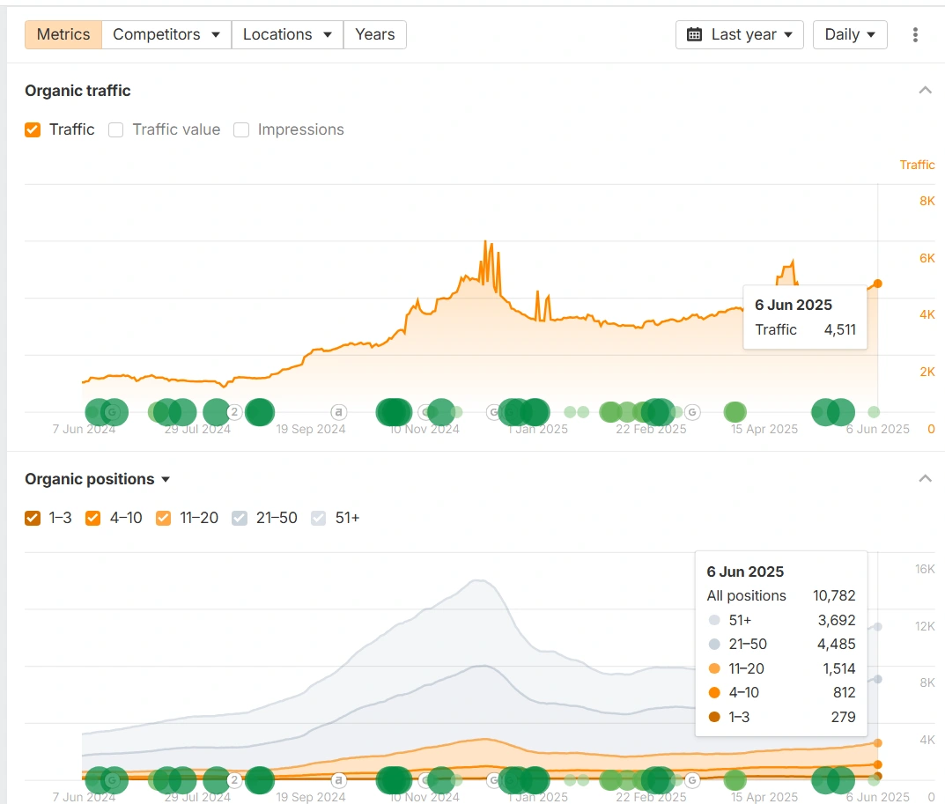The image size is (945, 804).
Task: Switch to the Years tab
Action: coord(375,34)
